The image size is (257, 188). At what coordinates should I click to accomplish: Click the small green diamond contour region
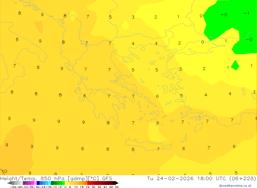click(x=235, y=65)
